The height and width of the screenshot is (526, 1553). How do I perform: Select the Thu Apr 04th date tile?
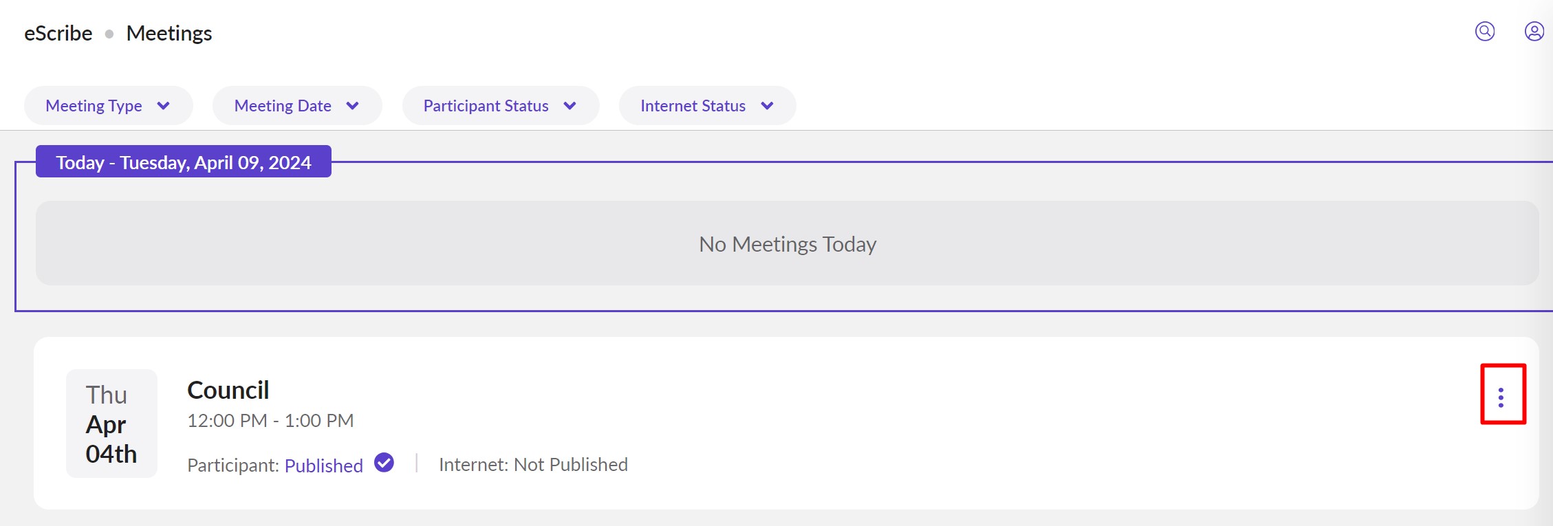point(111,424)
